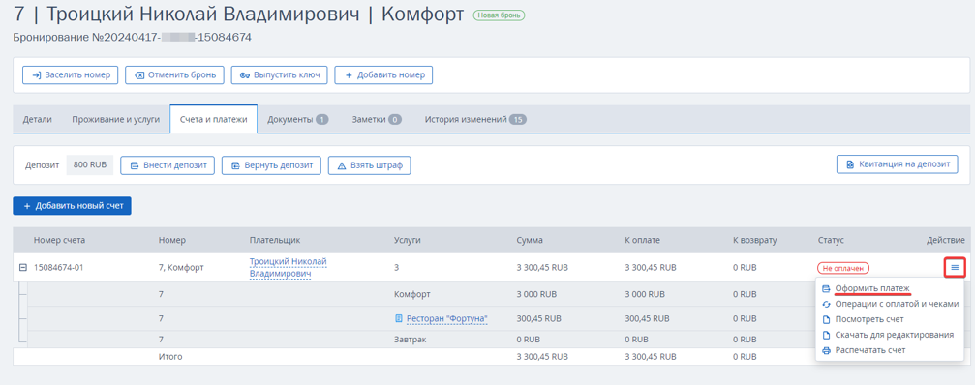Screen dimensions: 975x385
Task: Click 'Отменить бронь' button
Action: click(x=174, y=75)
